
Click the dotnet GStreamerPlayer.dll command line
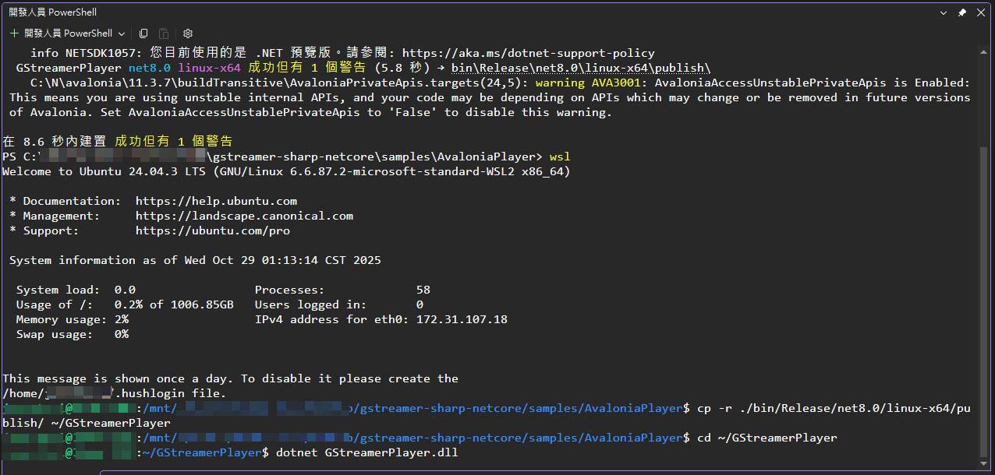coord(366,452)
